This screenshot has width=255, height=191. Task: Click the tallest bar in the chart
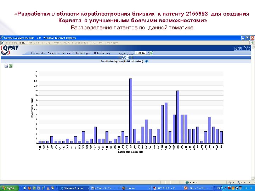pos(131,111)
